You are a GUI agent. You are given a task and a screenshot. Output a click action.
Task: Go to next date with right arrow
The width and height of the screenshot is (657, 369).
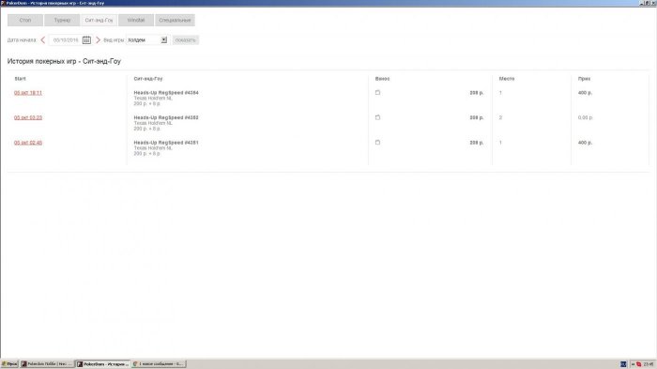[x=98, y=39]
